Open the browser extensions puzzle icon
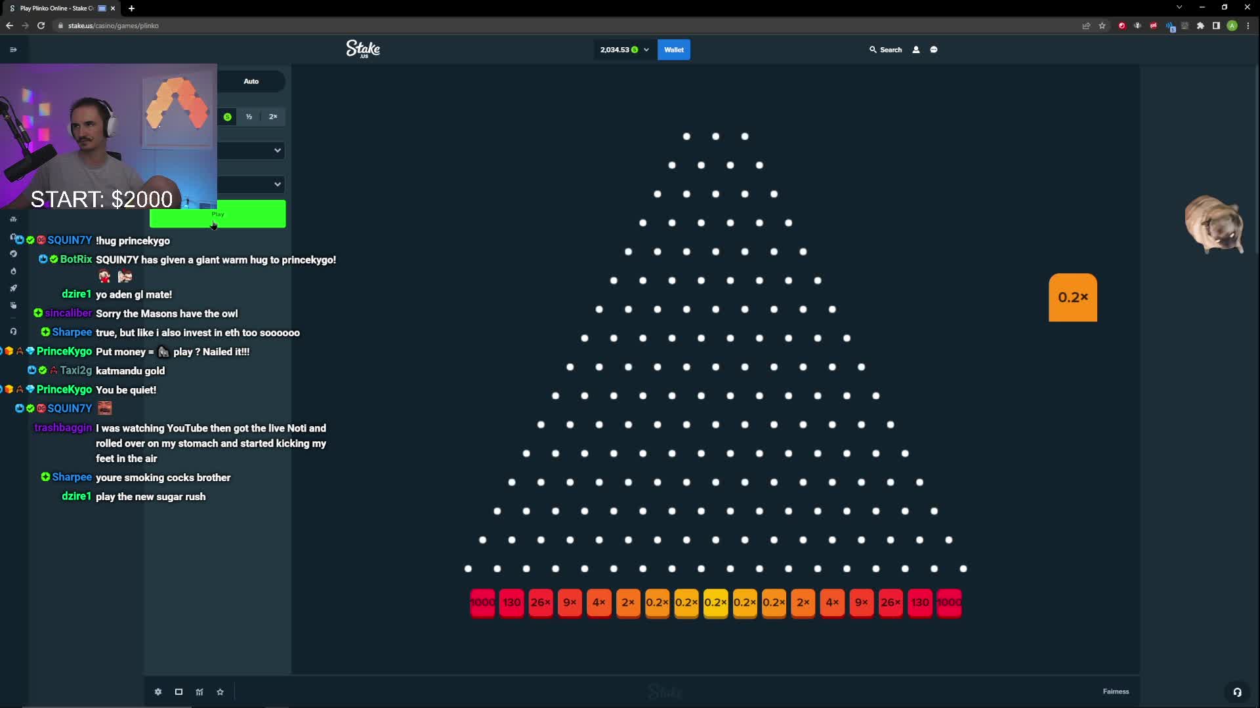Viewport: 1260px width, 708px height. (1200, 26)
